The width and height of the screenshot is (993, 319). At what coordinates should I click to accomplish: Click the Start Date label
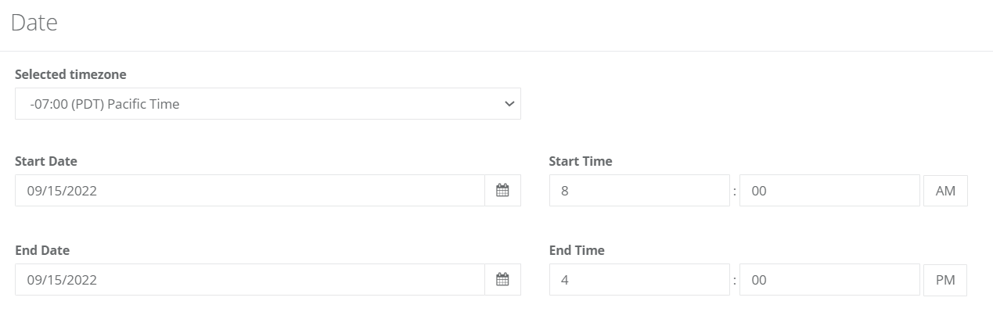(46, 161)
